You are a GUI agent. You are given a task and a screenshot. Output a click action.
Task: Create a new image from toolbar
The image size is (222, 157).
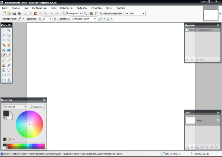(x=4, y=13)
